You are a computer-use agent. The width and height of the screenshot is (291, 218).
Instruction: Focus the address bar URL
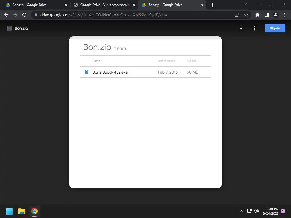104,15
